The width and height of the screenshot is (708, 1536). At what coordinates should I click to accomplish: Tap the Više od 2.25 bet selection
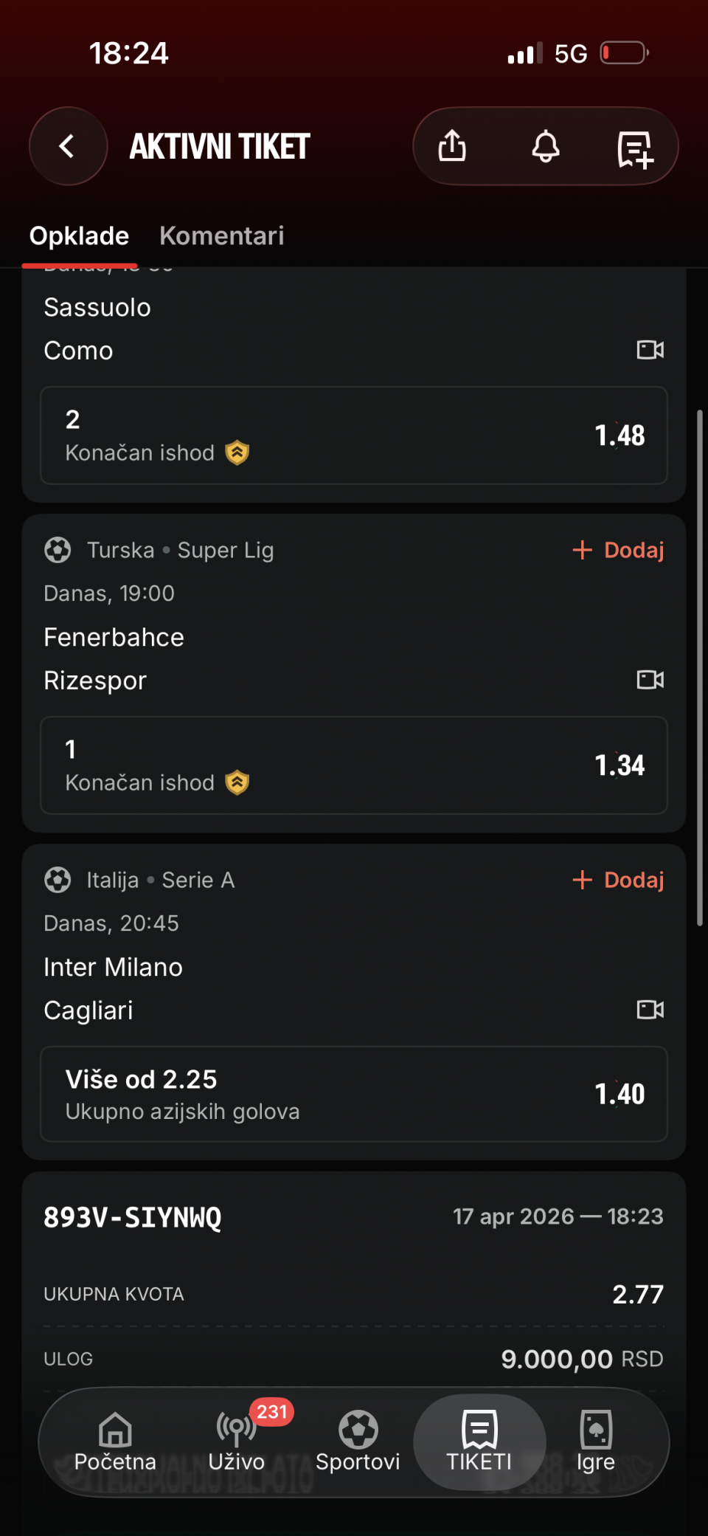pyautogui.click(x=354, y=1094)
